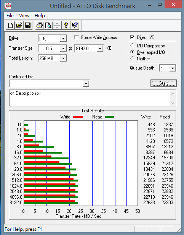
Task: Click the ATTO application icon in title bar
Action: coord(8,6)
